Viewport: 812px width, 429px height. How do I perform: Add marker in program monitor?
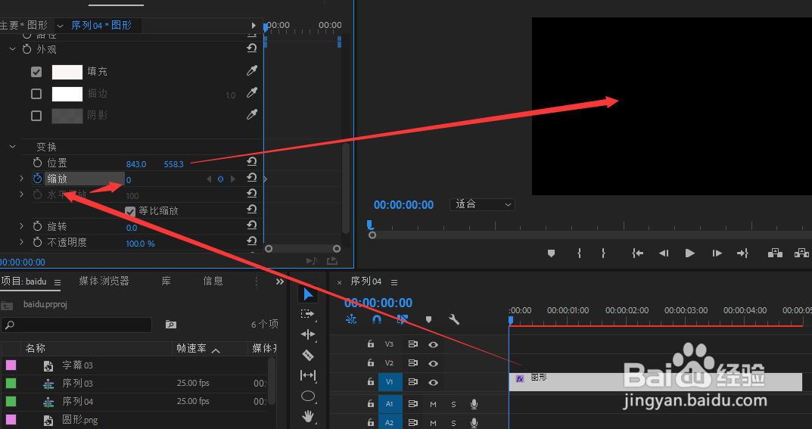tap(551, 253)
